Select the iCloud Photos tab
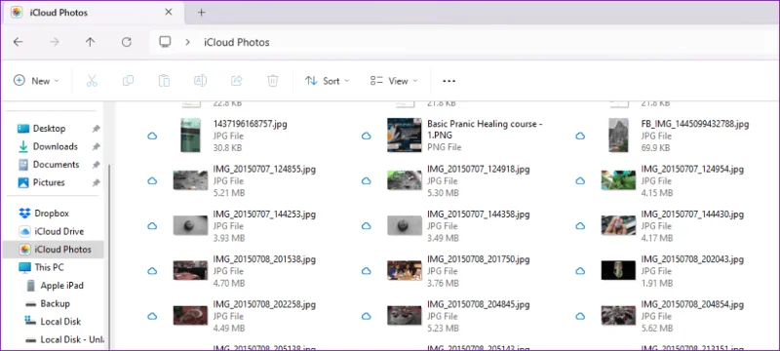This screenshot has width=780, height=351. pyautogui.click(x=94, y=13)
